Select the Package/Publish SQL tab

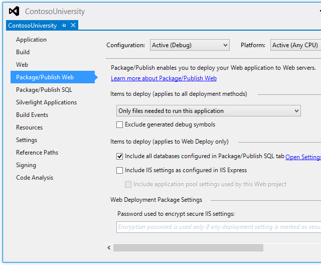(44, 90)
